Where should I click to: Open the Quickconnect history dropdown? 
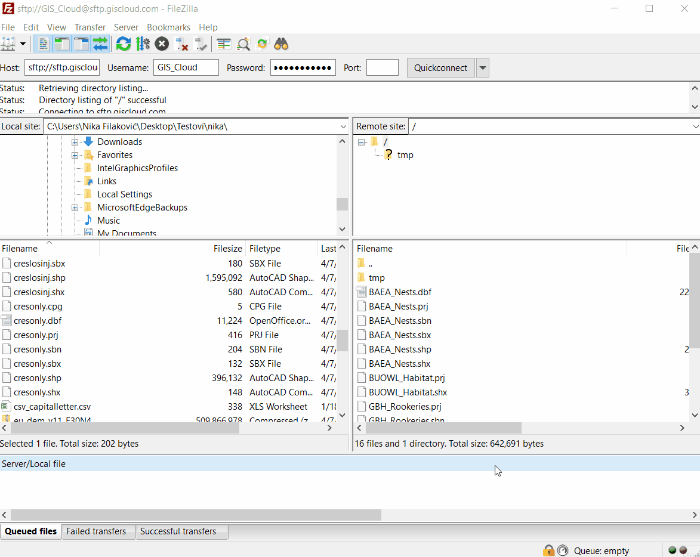coord(483,68)
